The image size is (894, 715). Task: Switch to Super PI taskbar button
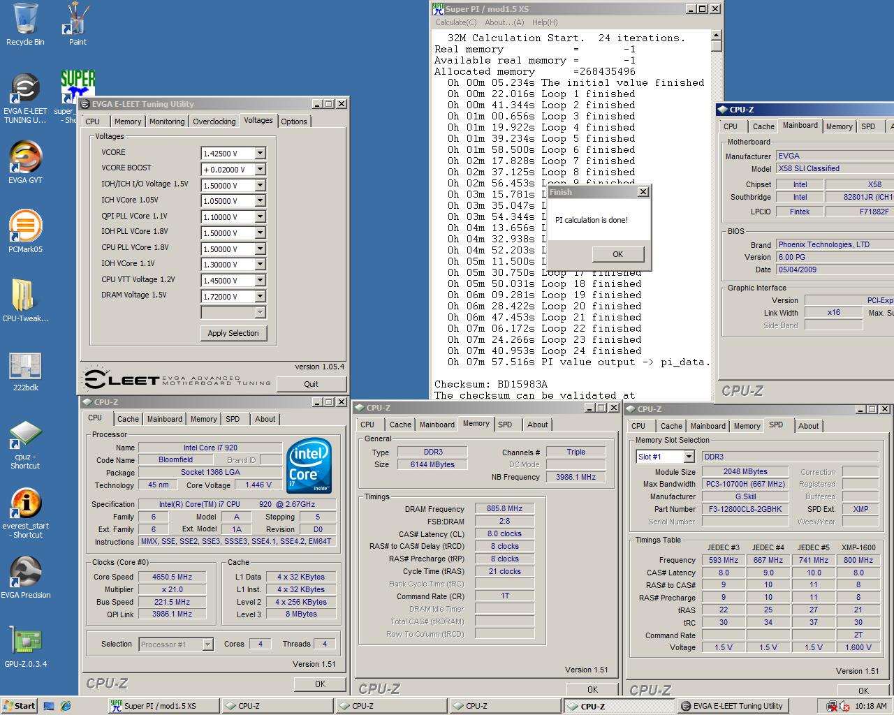tap(162, 706)
